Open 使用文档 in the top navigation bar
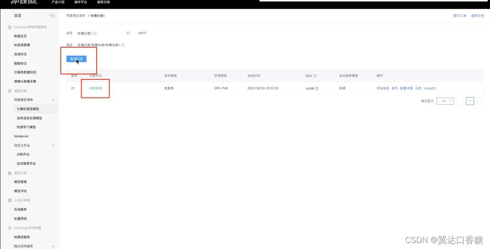 tap(103, 2)
